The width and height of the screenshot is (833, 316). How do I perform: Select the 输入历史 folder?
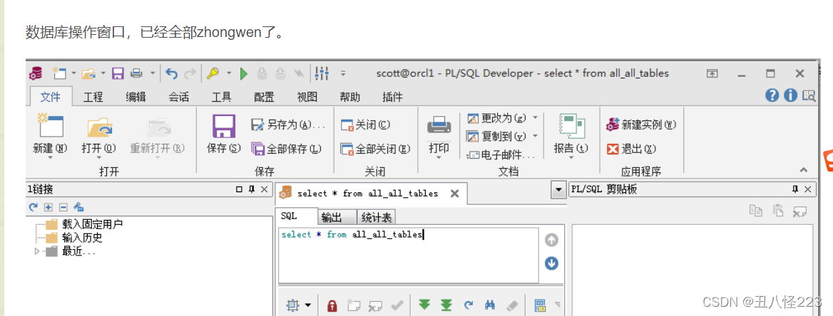(x=74, y=238)
